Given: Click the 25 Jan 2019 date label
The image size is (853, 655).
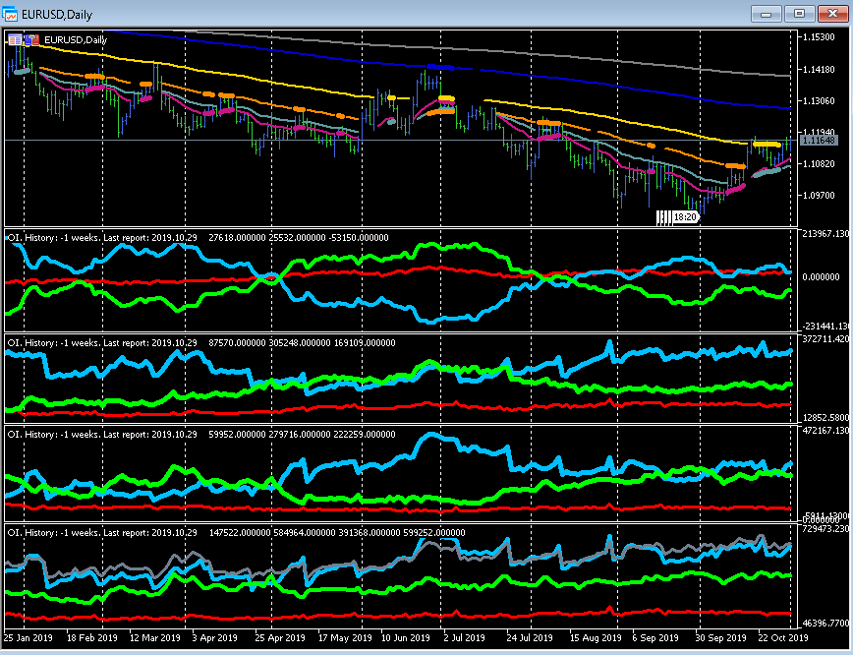Looking at the screenshot, I should point(28,637).
